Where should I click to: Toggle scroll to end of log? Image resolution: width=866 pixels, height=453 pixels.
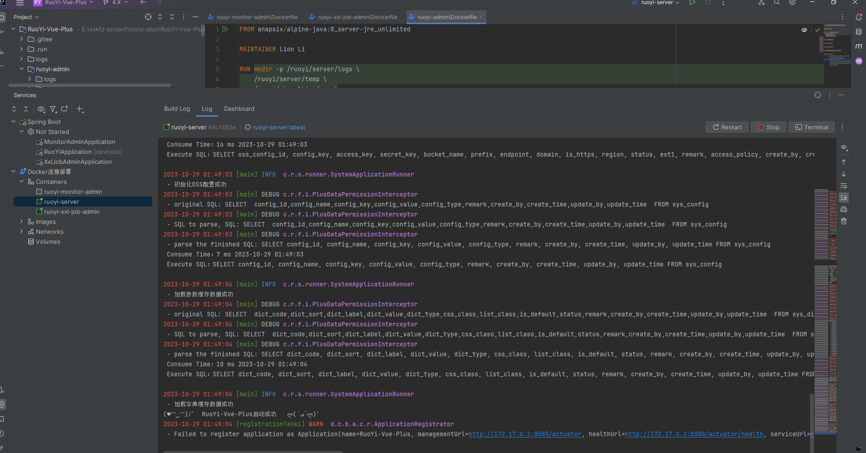[844, 197]
